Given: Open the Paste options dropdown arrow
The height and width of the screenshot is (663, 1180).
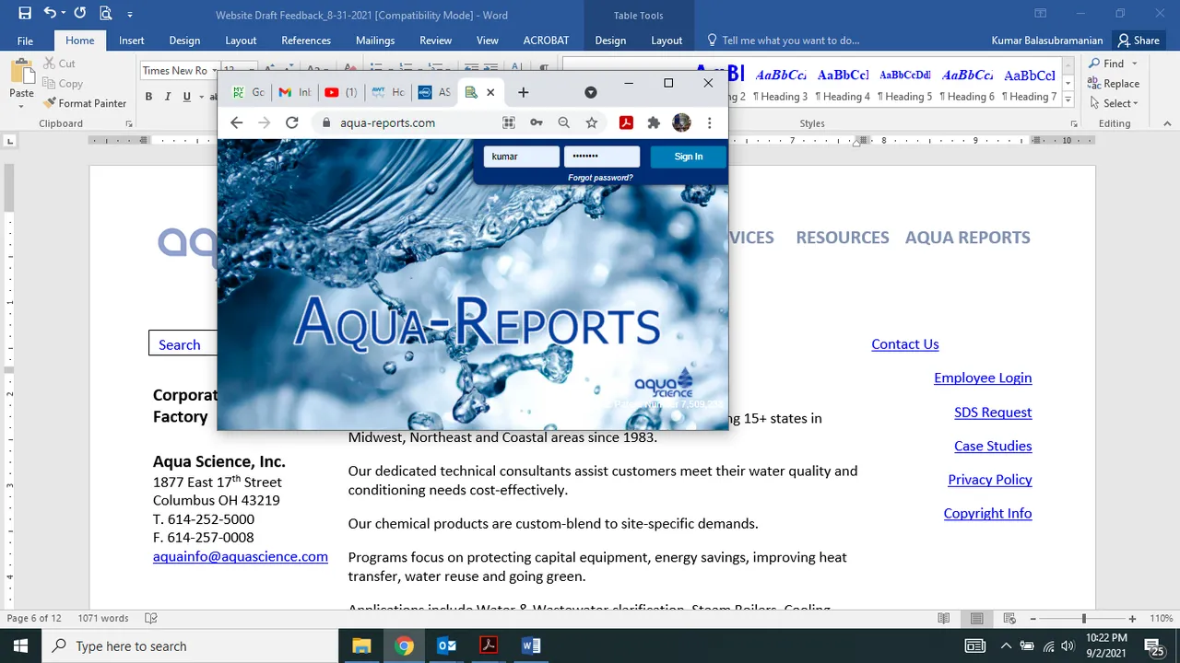Looking at the screenshot, I should click(x=21, y=106).
